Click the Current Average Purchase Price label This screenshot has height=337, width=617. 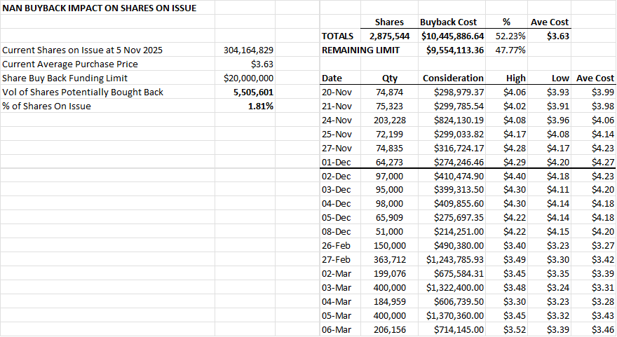coord(65,64)
